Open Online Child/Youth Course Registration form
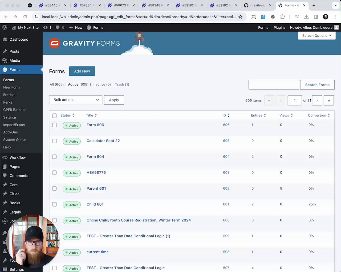 coord(139,220)
